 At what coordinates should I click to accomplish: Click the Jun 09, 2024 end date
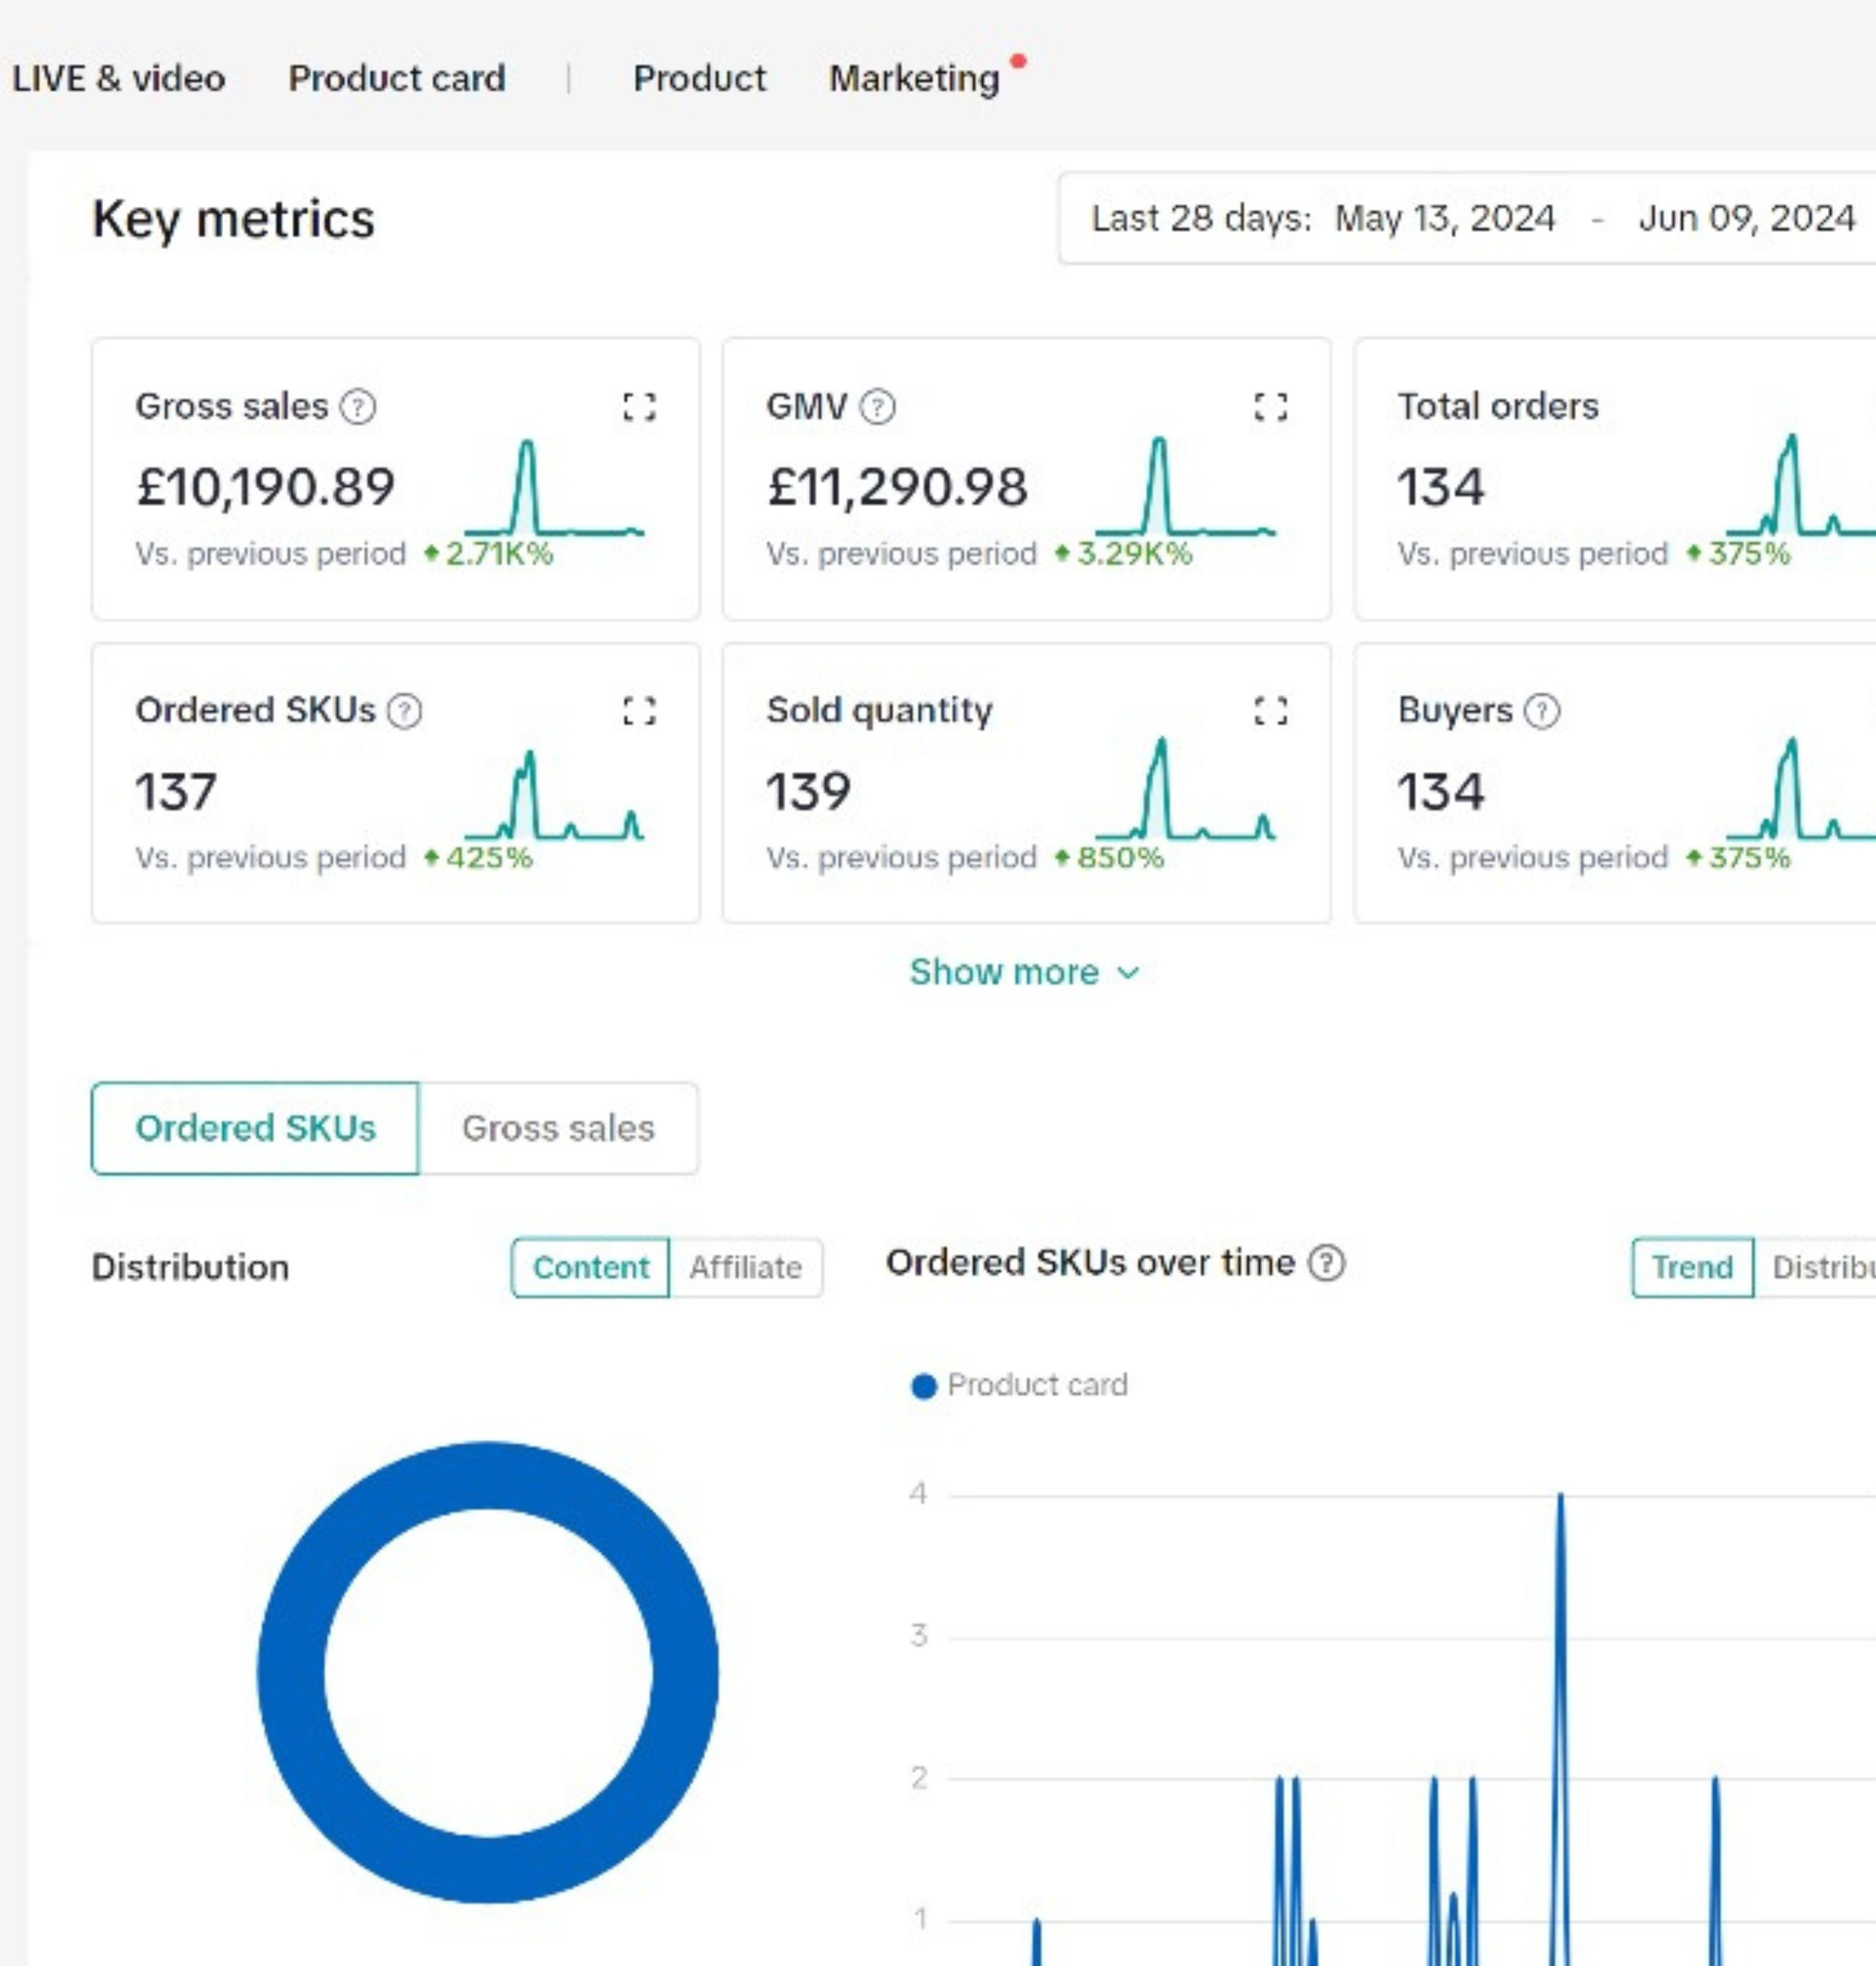point(1747,218)
